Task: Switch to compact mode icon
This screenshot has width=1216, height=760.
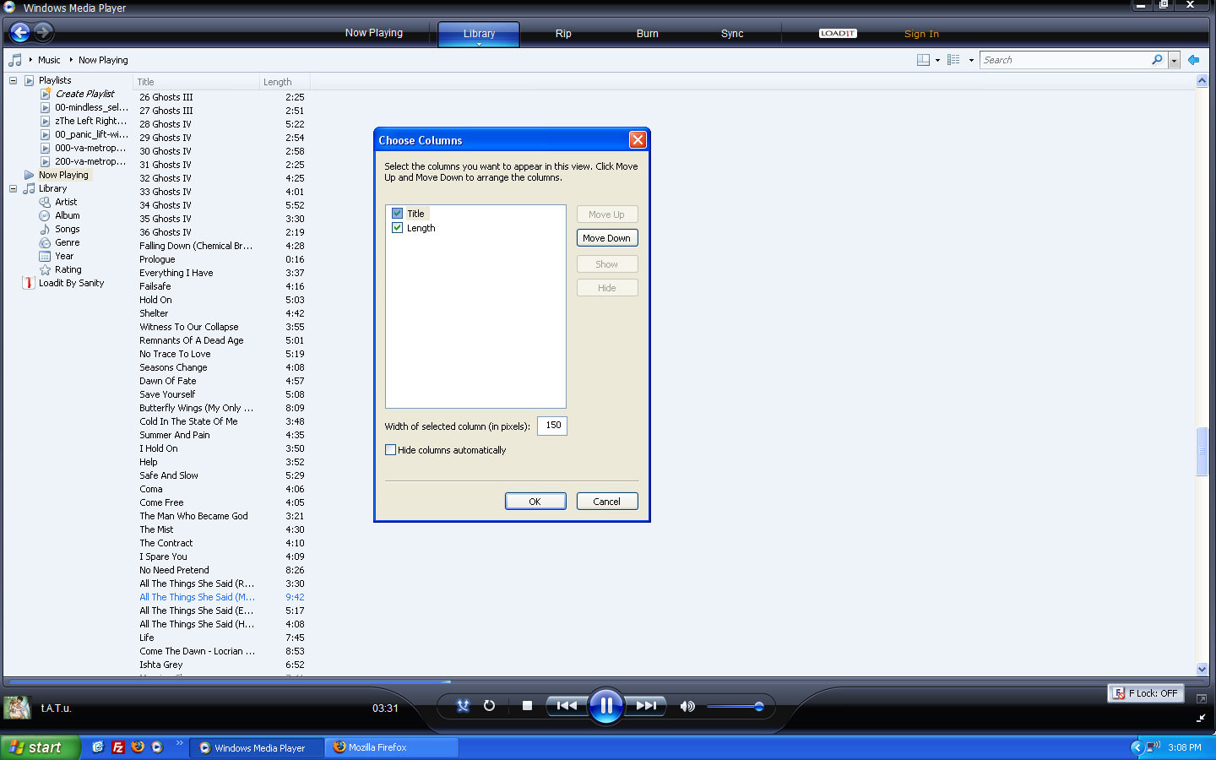Action: click(1201, 719)
